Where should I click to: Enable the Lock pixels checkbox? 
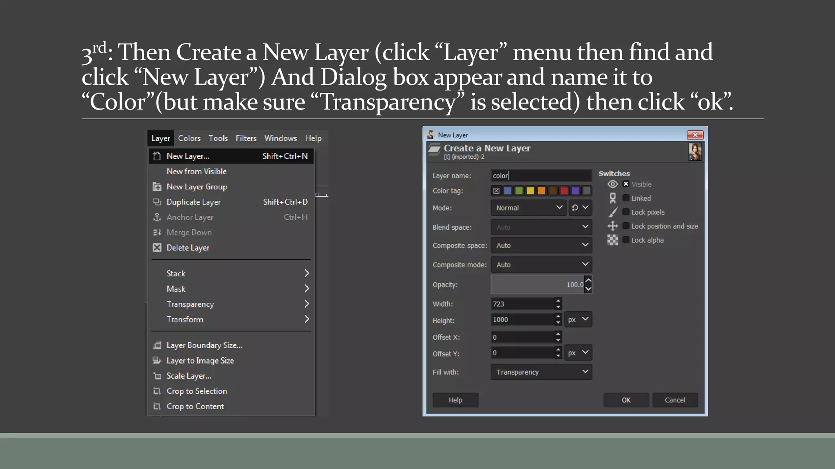[x=626, y=212]
